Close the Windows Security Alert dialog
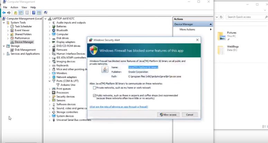This screenshot has width=268, height=143. 197,40
